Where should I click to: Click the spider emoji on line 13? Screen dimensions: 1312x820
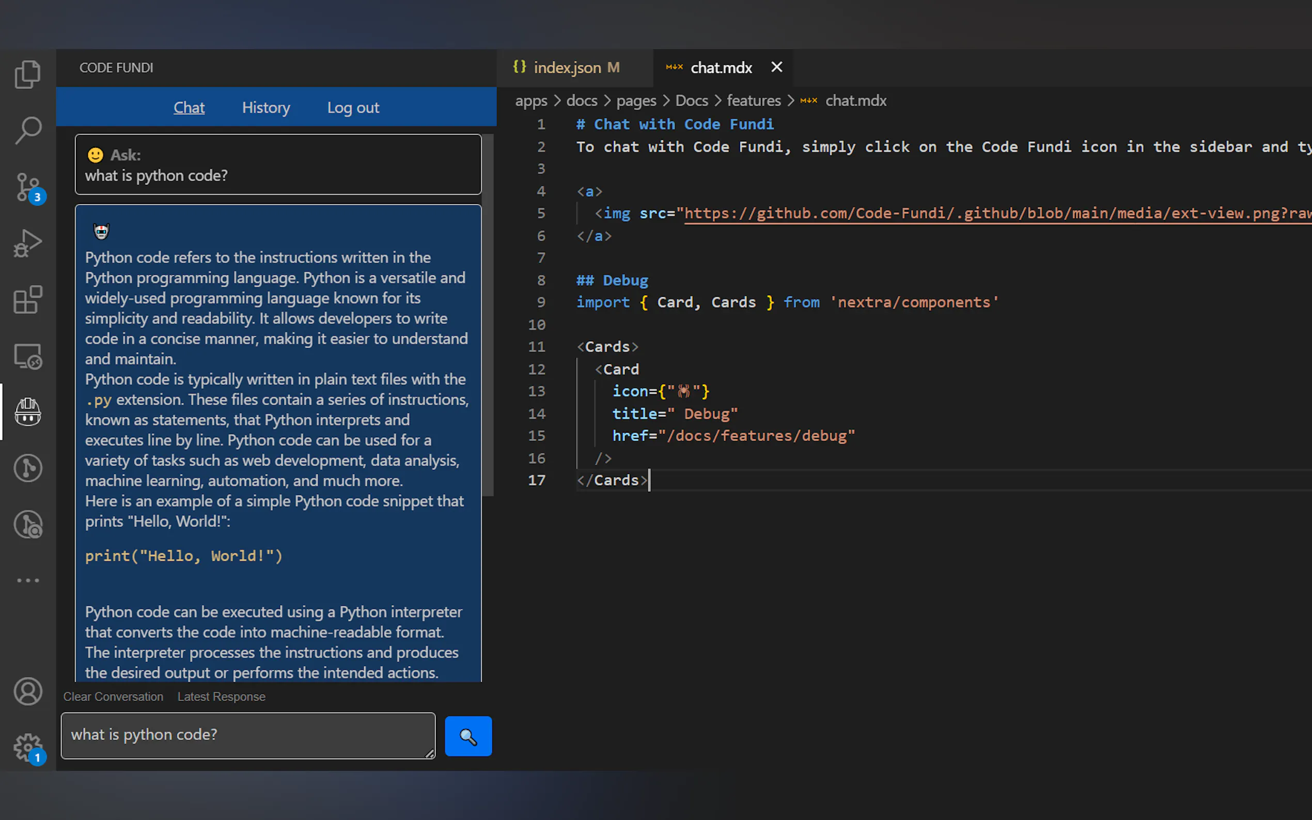coord(683,391)
